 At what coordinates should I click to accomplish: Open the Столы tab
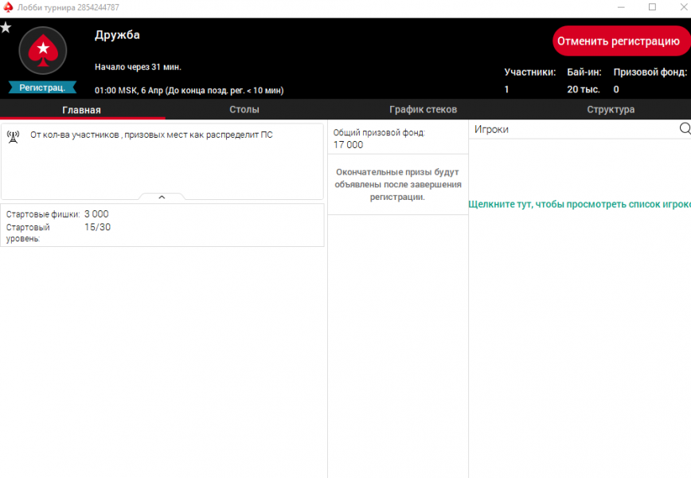pyautogui.click(x=244, y=110)
